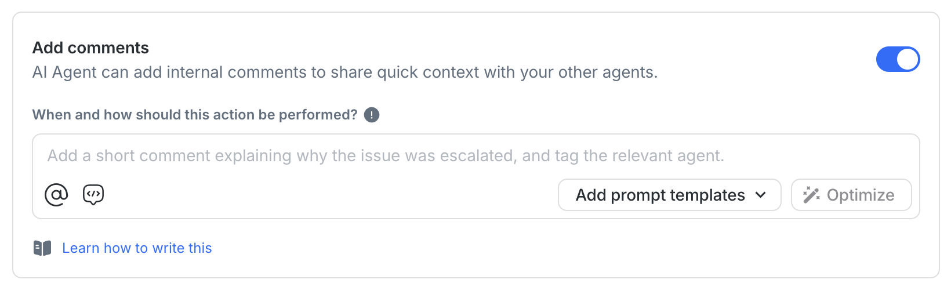Click the placeholder text about escalated issues
The image size is (951, 294).
tap(386, 156)
